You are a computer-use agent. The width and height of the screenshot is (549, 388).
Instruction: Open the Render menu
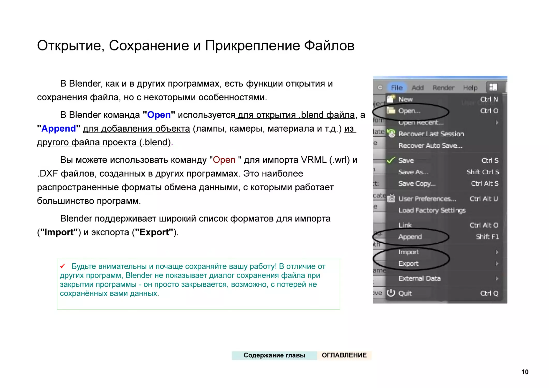pyautogui.click(x=443, y=88)
